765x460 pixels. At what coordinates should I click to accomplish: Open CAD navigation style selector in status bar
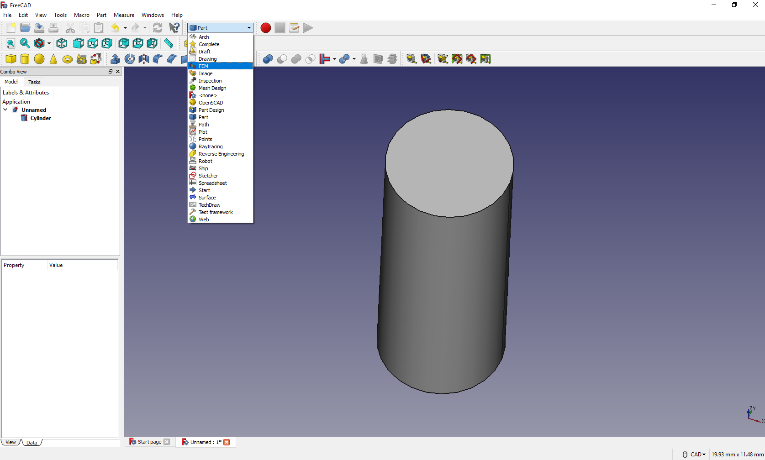[x=697, y=455]
